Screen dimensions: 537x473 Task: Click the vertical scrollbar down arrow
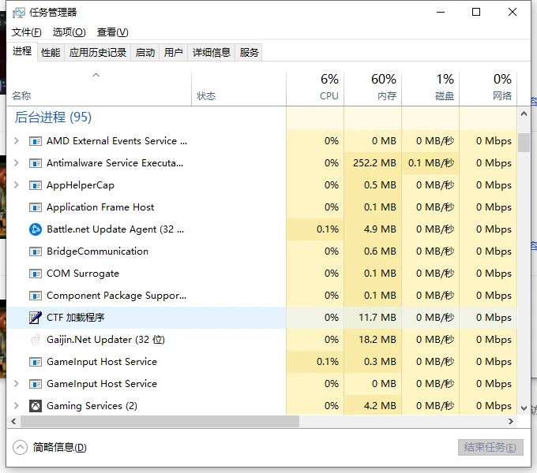[524, 408]
